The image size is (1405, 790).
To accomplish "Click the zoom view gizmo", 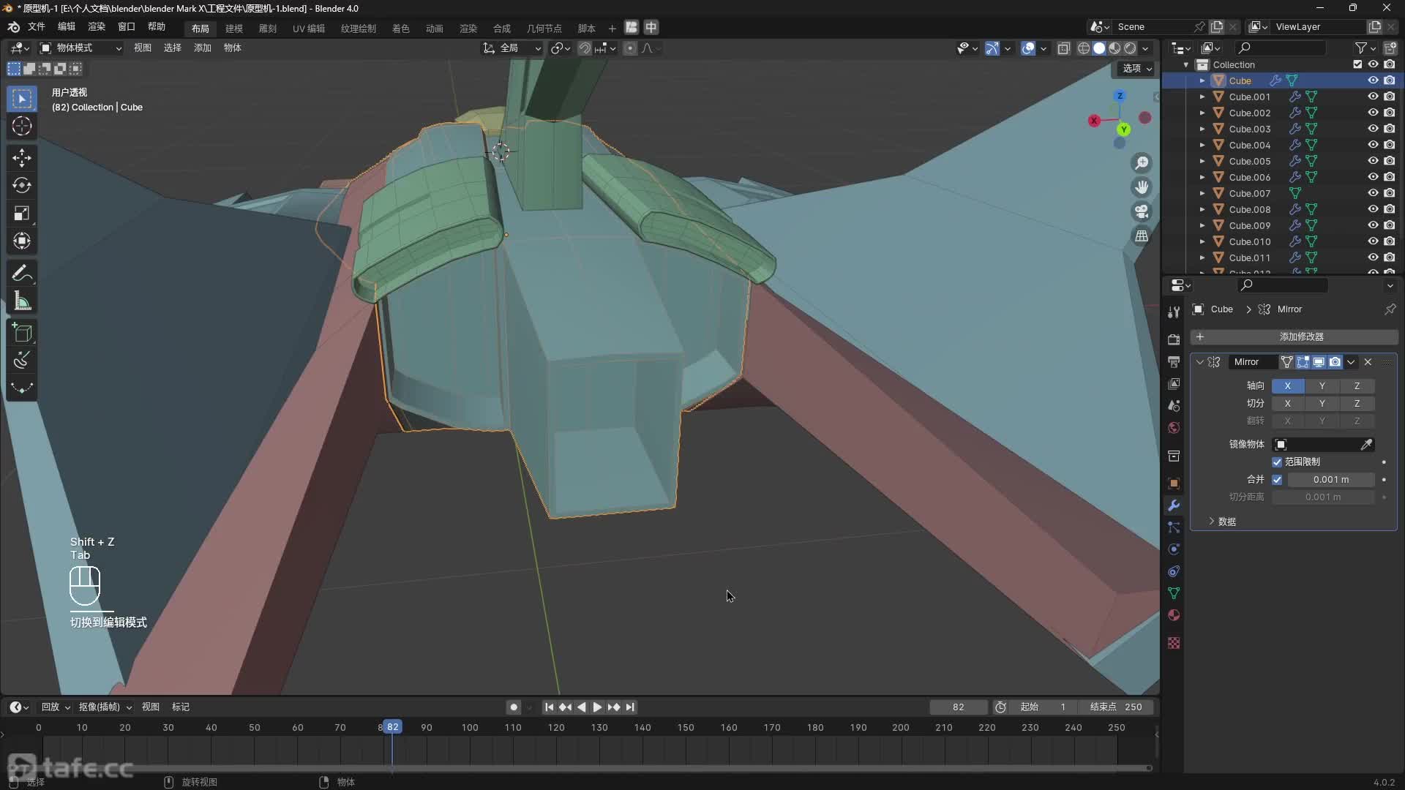I will tap(1142, 163).
